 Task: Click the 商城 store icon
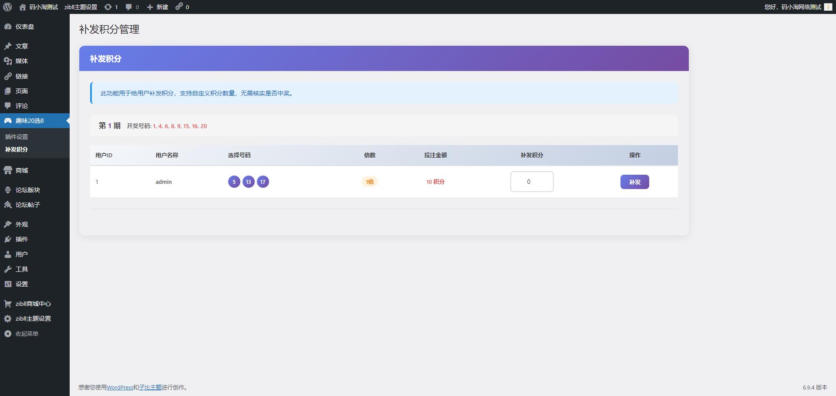tap(8, 170)
